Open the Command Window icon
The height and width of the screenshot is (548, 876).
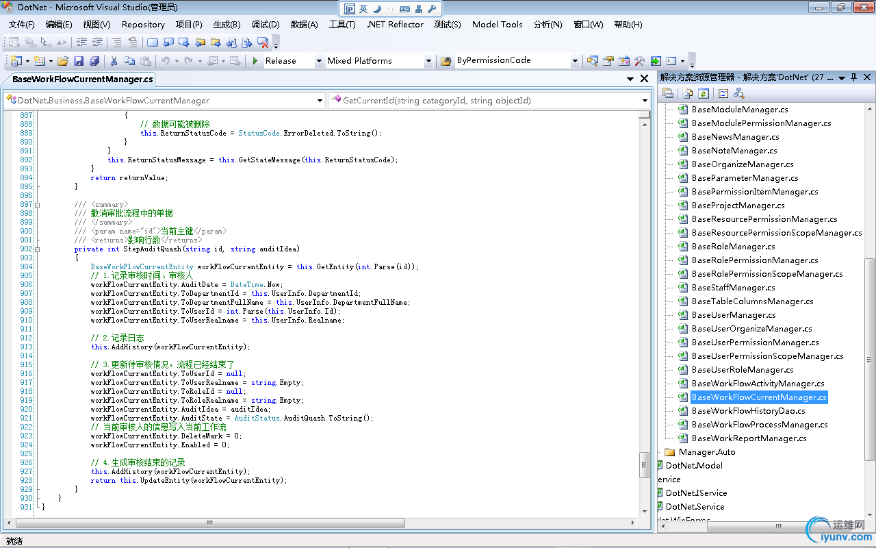click(671, 61)
